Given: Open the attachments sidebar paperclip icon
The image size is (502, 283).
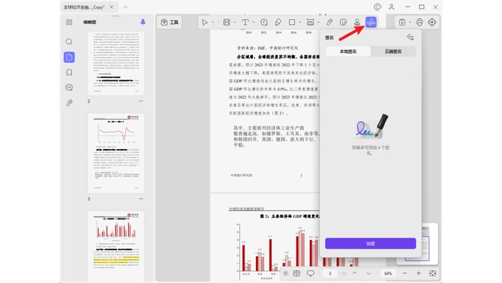Looking at the screenshot, I should tap(69, 103).
